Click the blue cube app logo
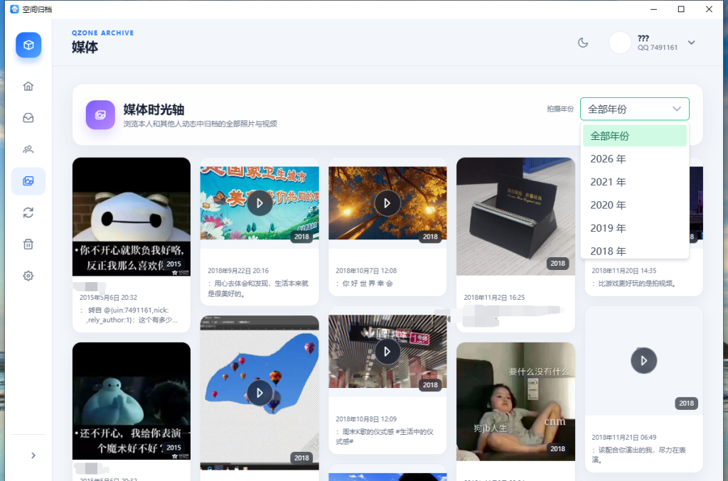The width and height of the screenshot is (728, 481). coord(28,45)
